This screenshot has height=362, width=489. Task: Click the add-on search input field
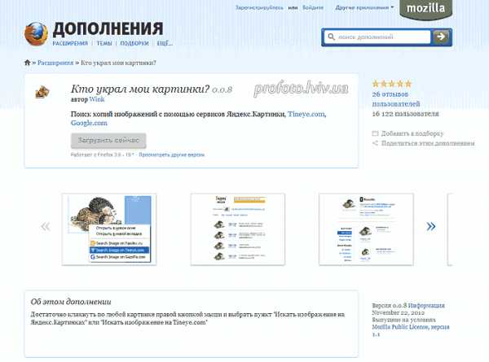coord(384,37)
